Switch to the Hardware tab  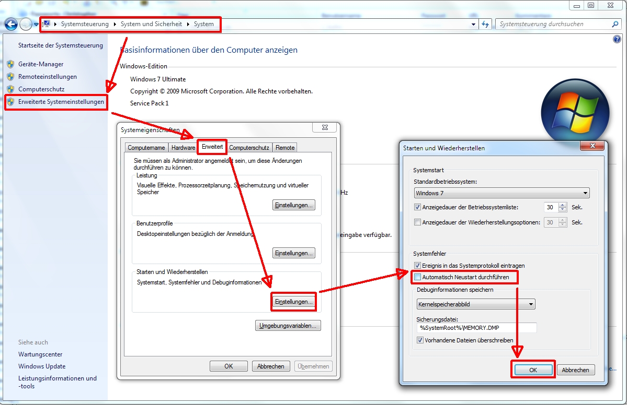click(x=183, y=148)
